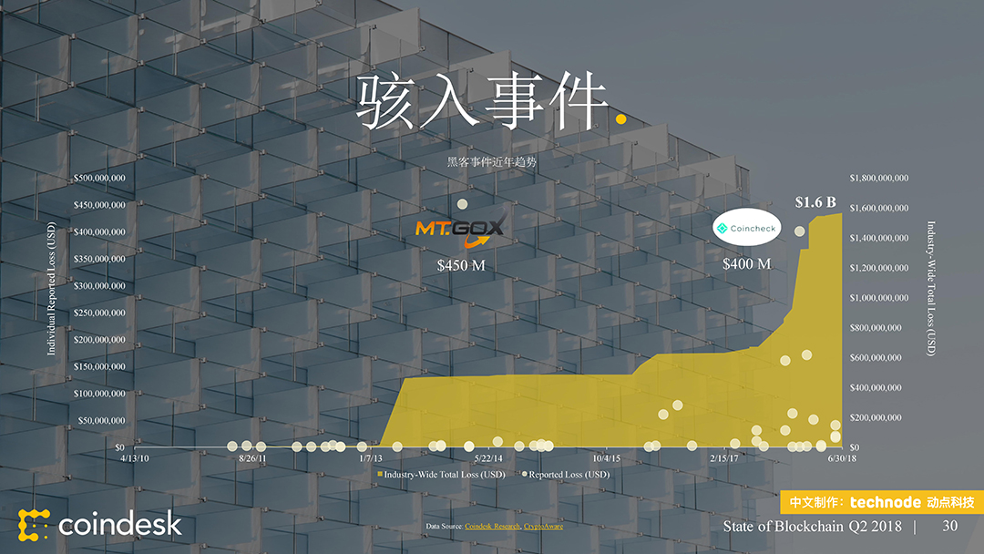The height and width of the screenshot is (554, 984).
Task: Click the 骇入事件 slide title
Action: [481, 101]
